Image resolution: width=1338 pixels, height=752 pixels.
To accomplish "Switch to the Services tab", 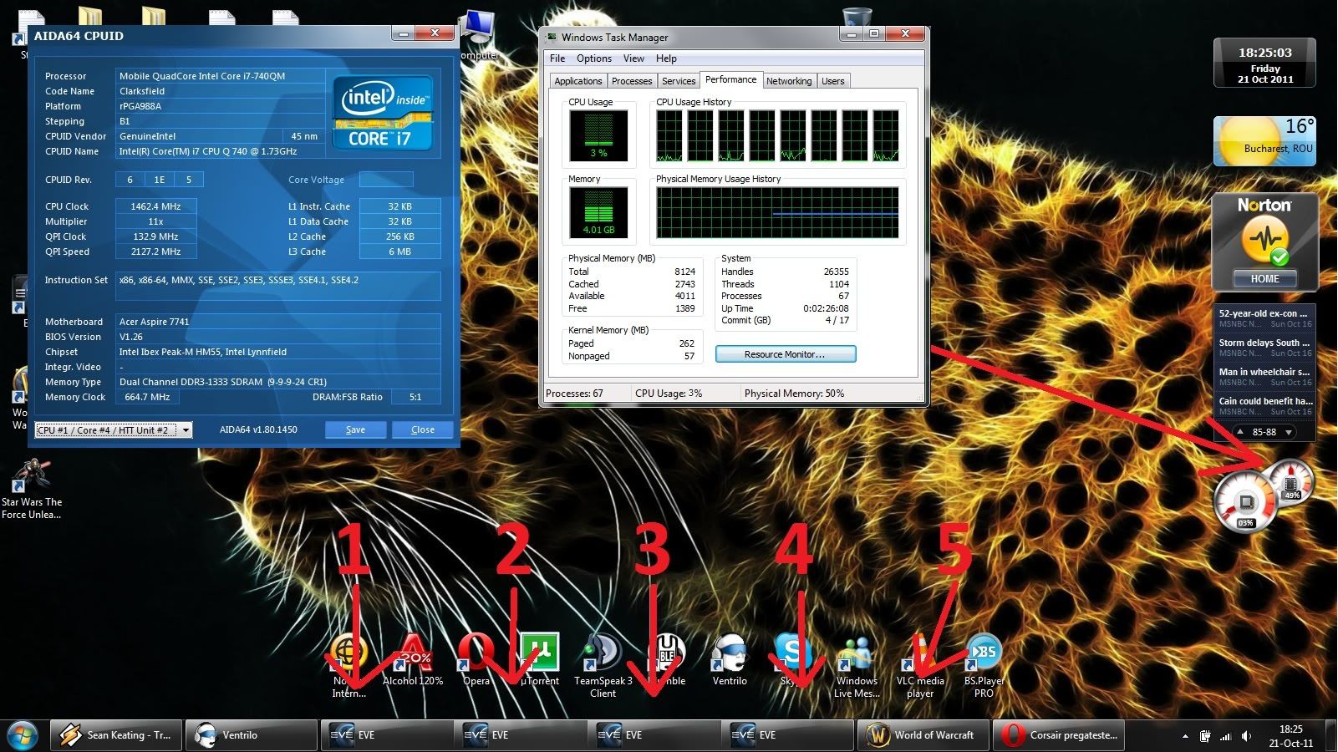I will 679,81.
